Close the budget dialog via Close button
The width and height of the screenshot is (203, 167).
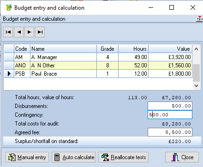(x=182, y=157)
